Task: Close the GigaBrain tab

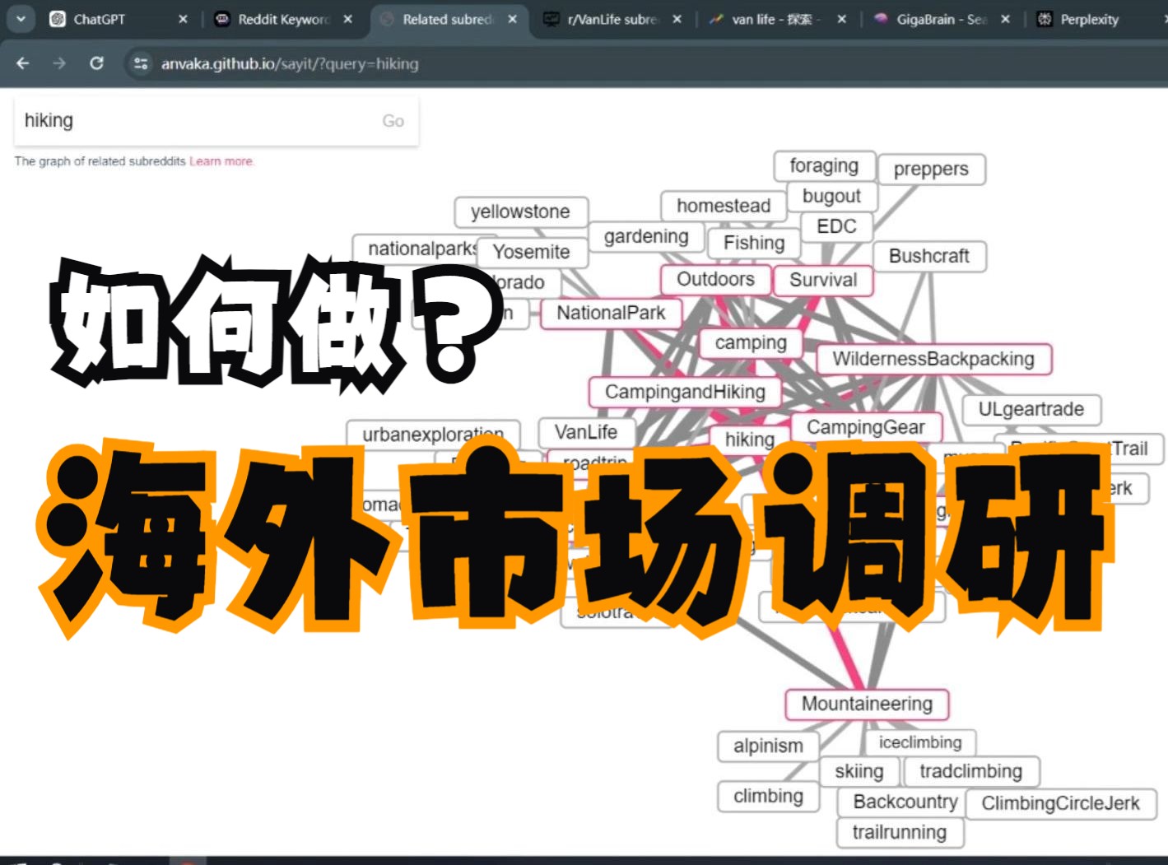Action: tap(1005, 19)
